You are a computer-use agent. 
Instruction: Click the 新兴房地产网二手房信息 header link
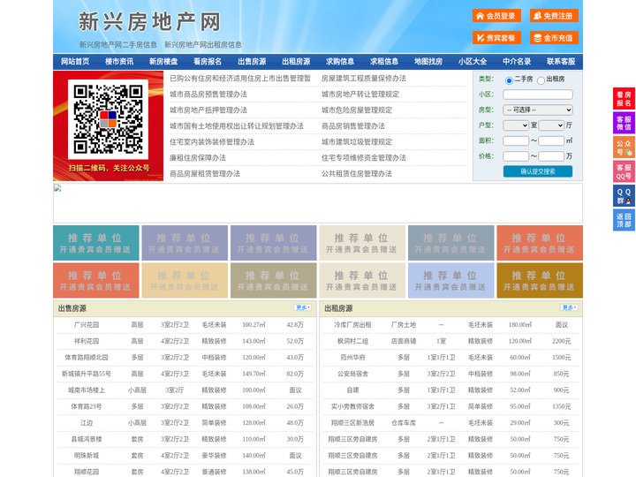[118, 45]
